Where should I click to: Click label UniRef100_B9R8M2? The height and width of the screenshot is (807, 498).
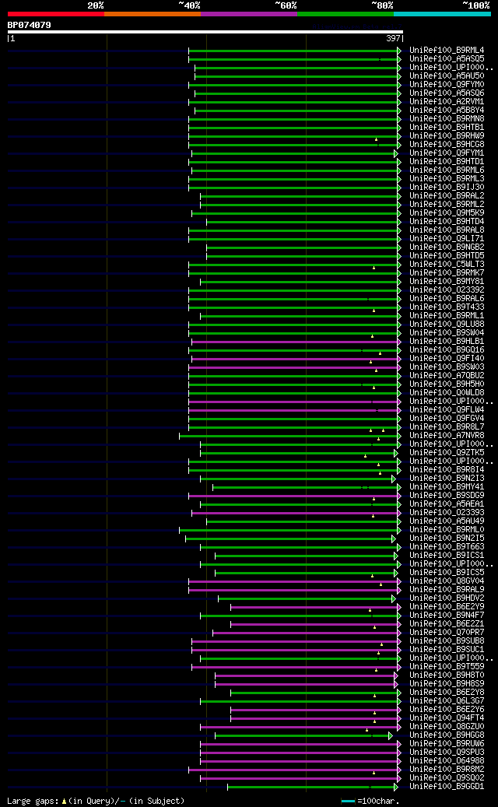point(447,769)
